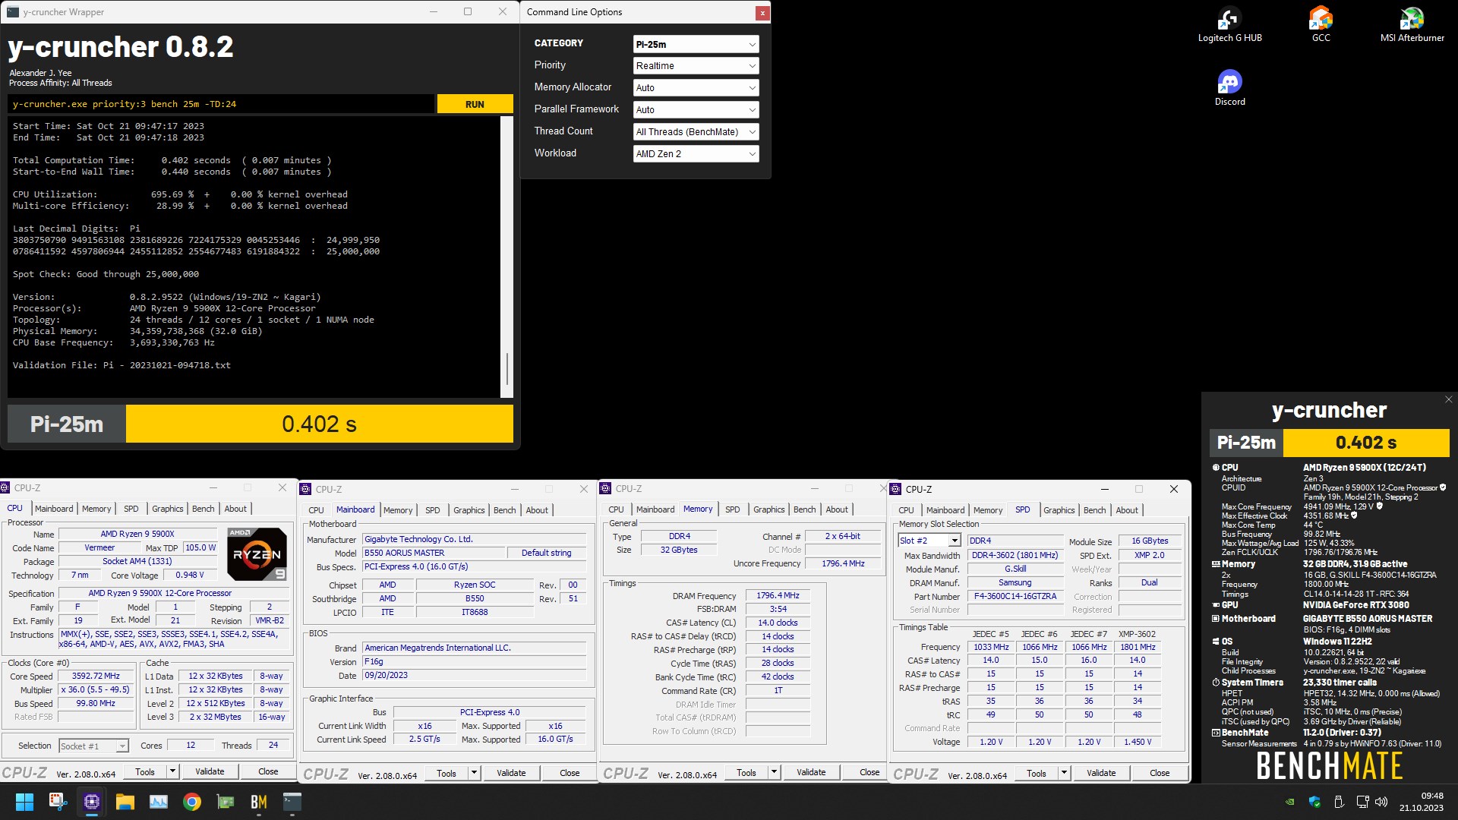1458x820 pixels.
Task: Click the Core Speed 3592.72 MHz value
Action: pos(96,676)
